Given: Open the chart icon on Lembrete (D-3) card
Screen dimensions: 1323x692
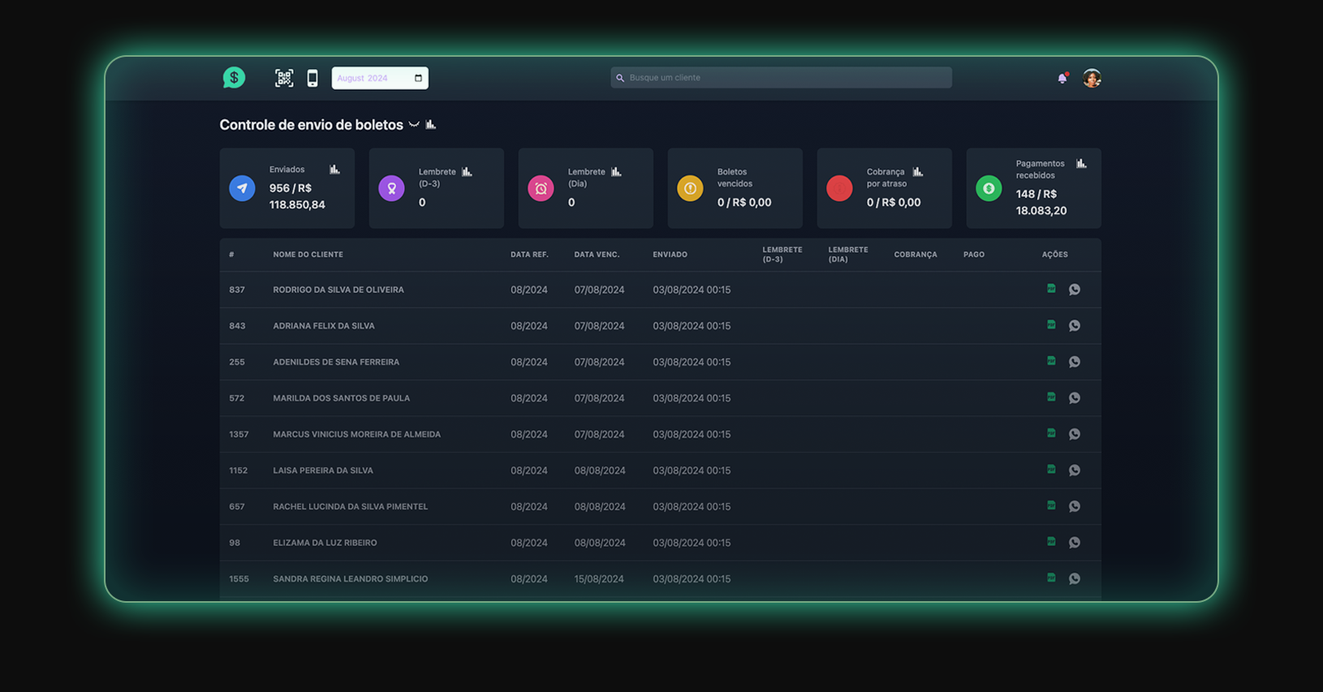Looking at the screenshot, I should (467, 171).
